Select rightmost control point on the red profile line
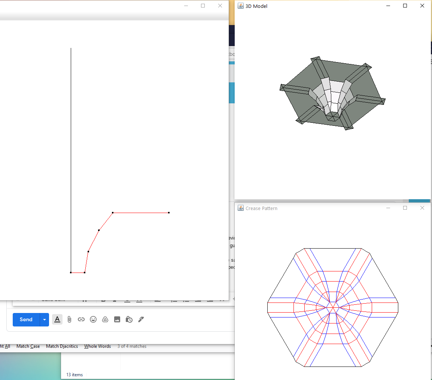 pyautogui.click(x=169, y=213)
